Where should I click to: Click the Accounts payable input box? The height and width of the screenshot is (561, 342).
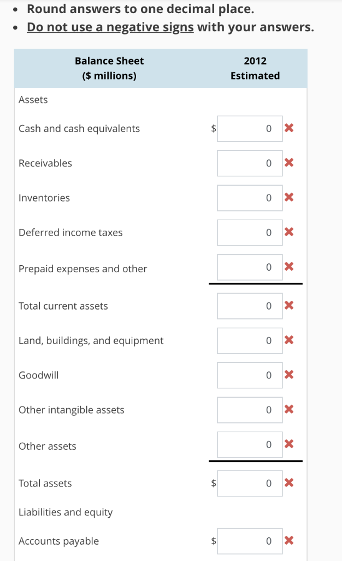coord(249,541)
